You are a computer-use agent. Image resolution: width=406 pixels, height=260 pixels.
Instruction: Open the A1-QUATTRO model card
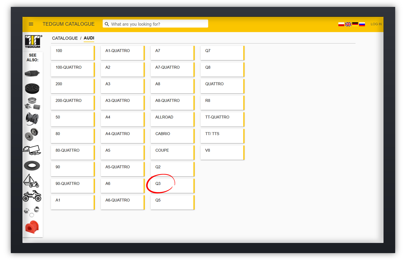click(123, 53)
